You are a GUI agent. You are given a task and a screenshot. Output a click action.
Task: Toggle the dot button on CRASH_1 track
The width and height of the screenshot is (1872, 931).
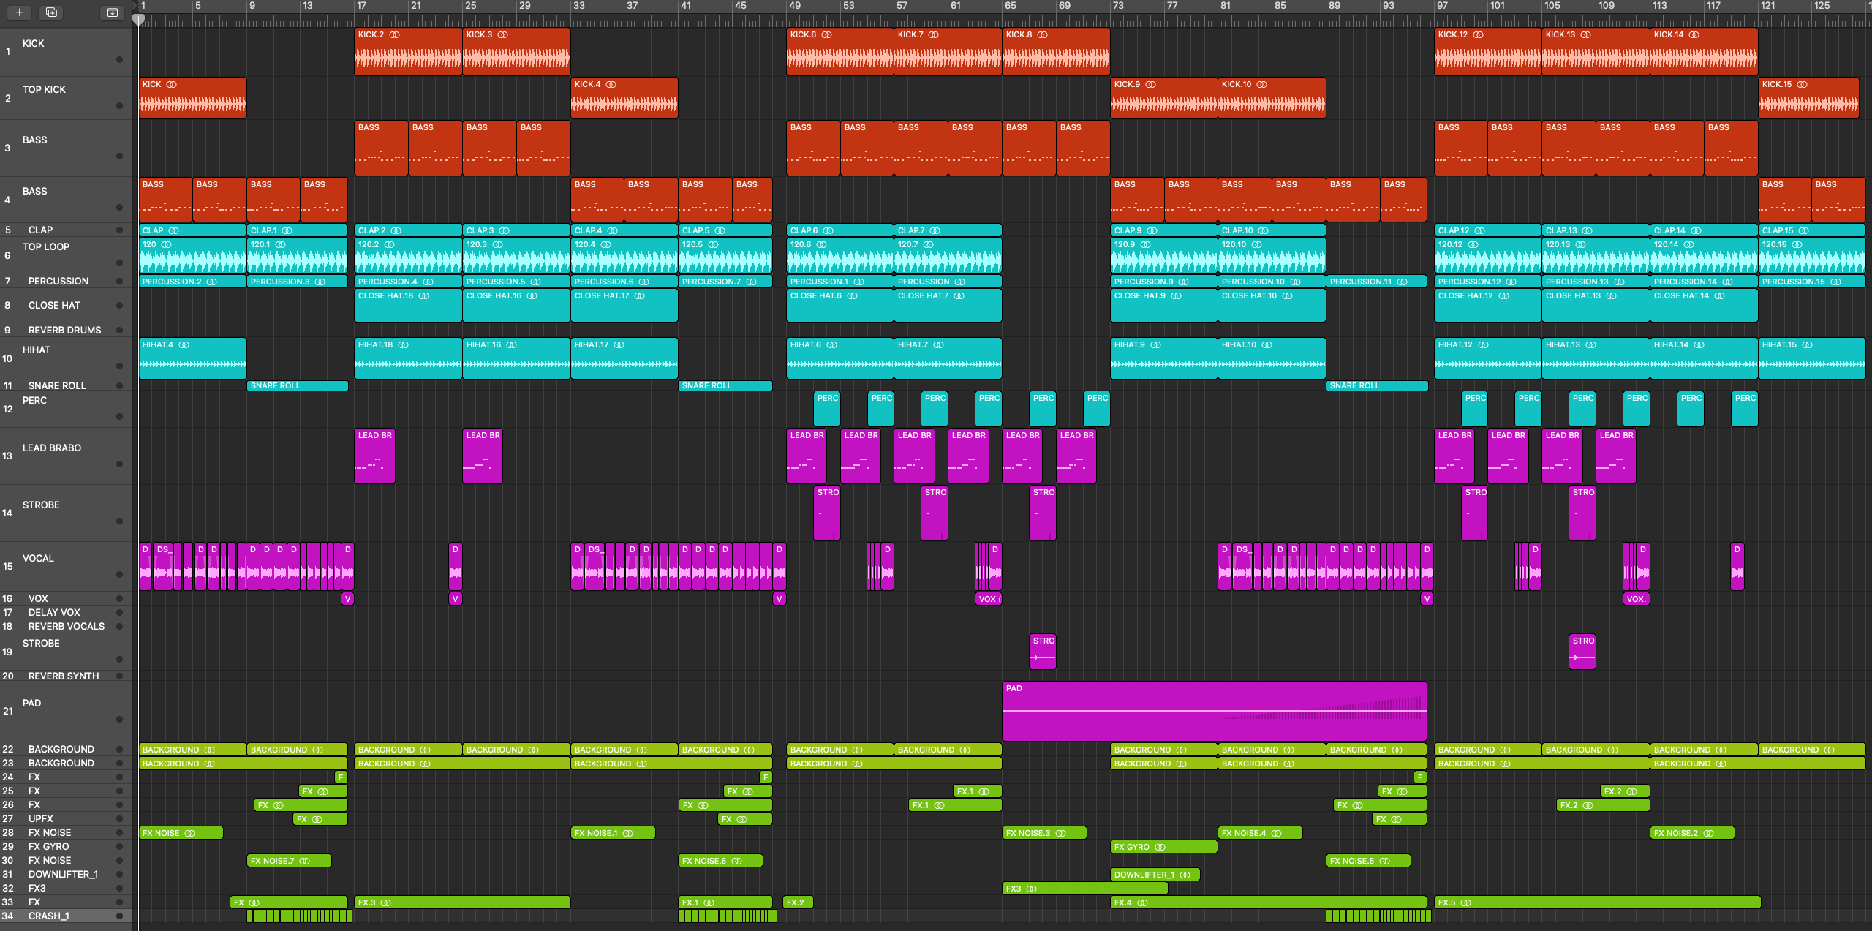click(119, 916)
